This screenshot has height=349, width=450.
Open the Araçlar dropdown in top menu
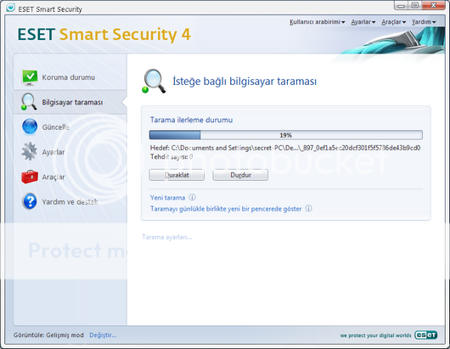point(394,22)
